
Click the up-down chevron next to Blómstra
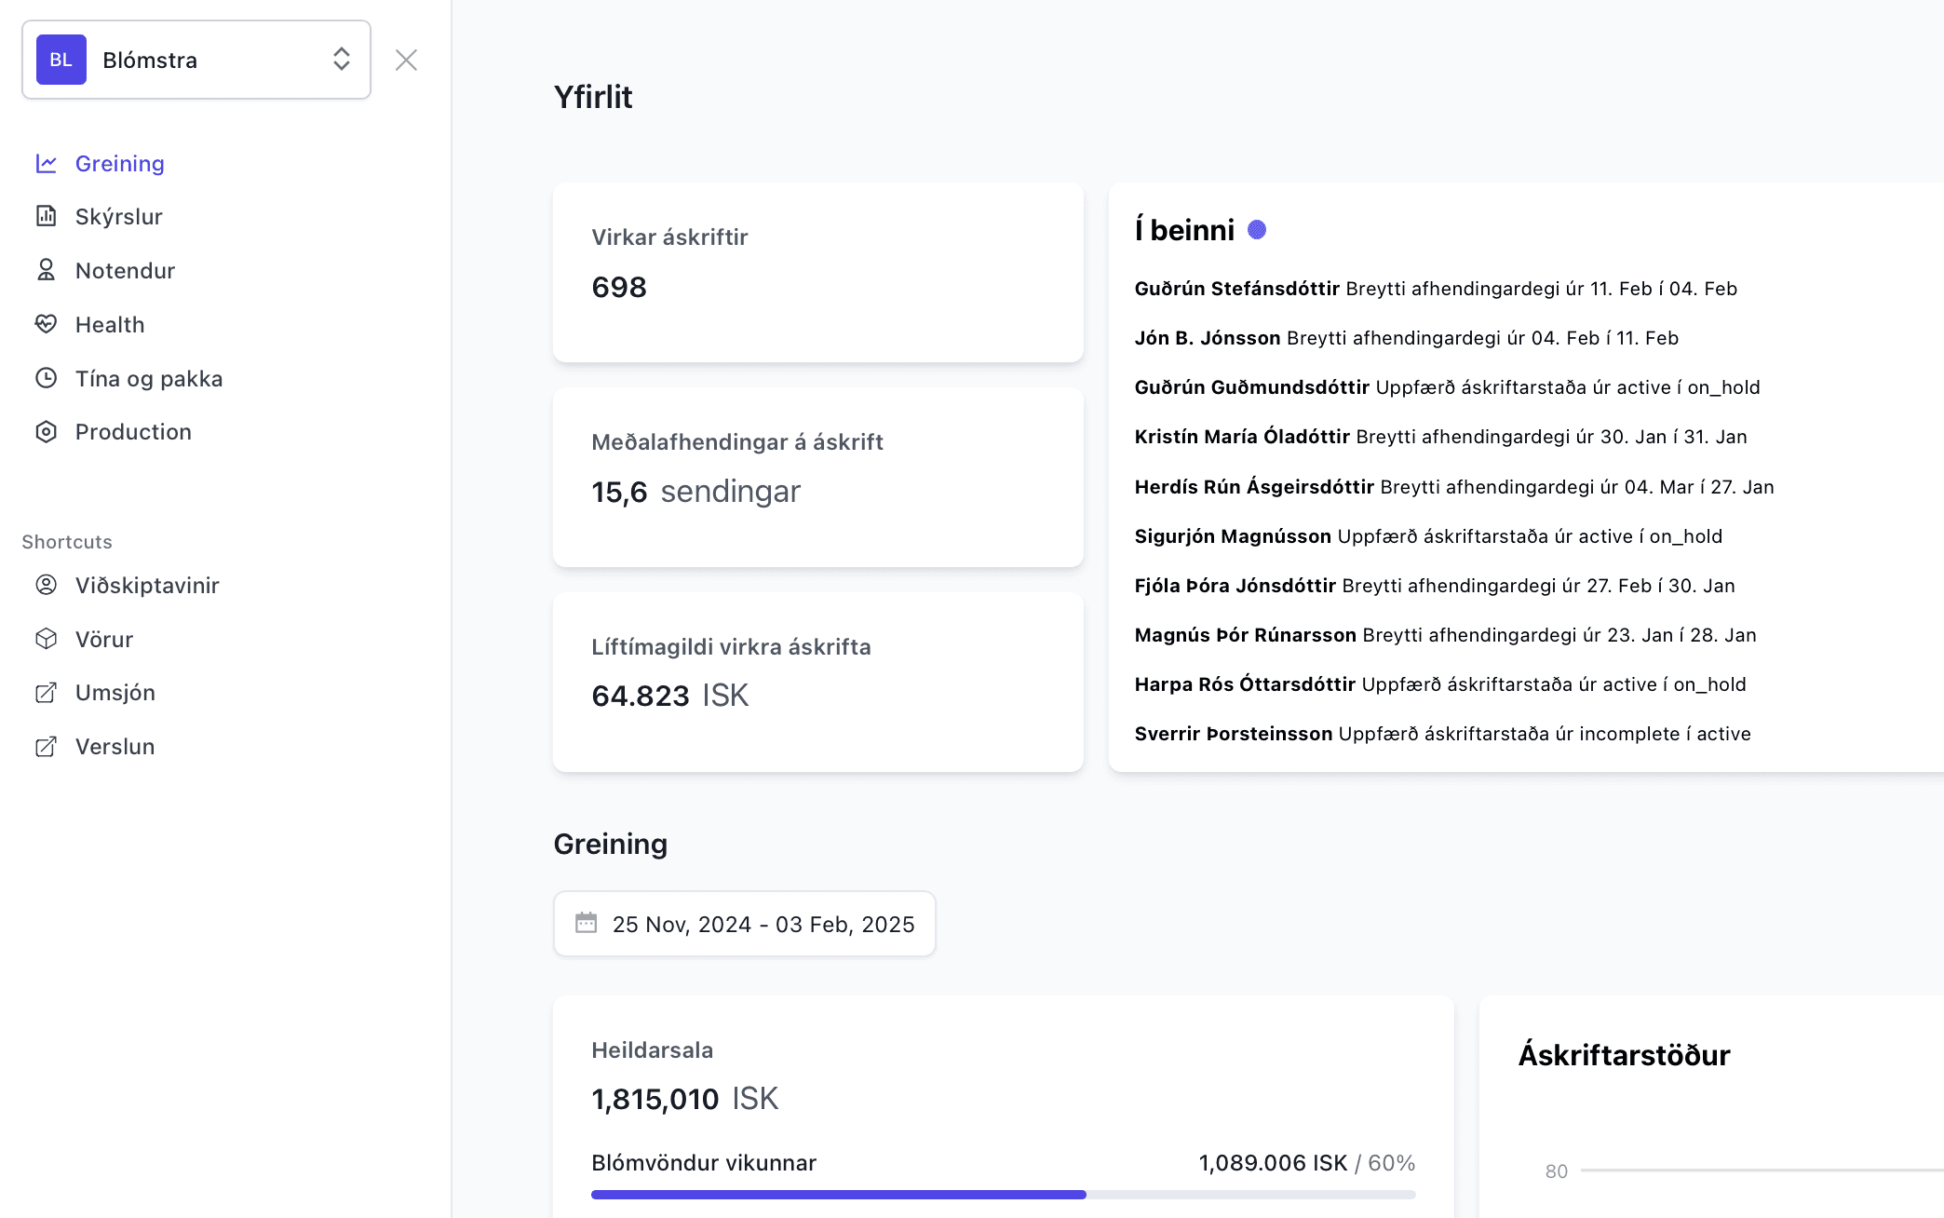[x=341, y=60]
